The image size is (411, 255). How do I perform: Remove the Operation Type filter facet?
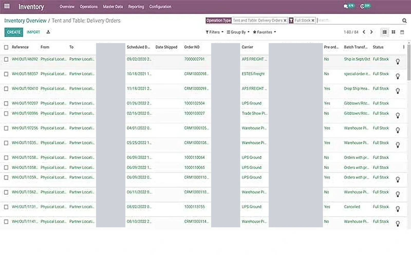(285, 21)
